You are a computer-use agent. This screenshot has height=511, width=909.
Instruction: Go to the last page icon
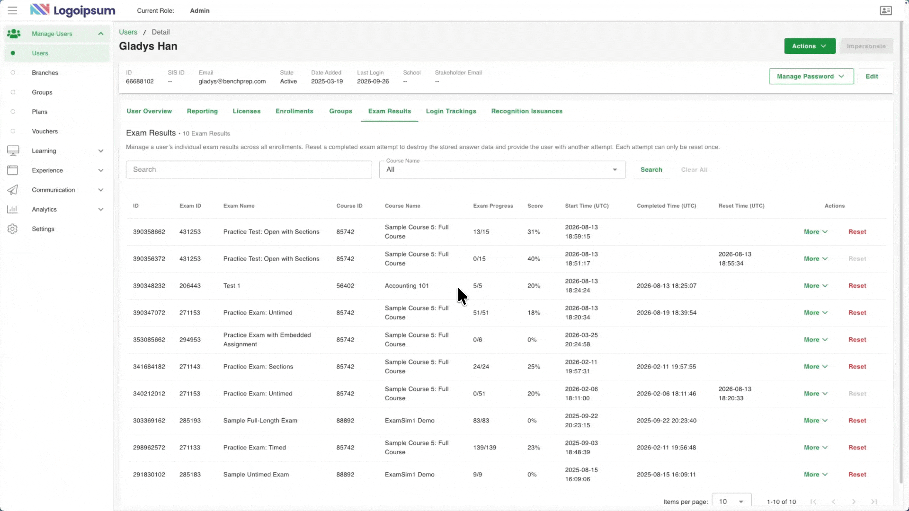pos(874,502)
